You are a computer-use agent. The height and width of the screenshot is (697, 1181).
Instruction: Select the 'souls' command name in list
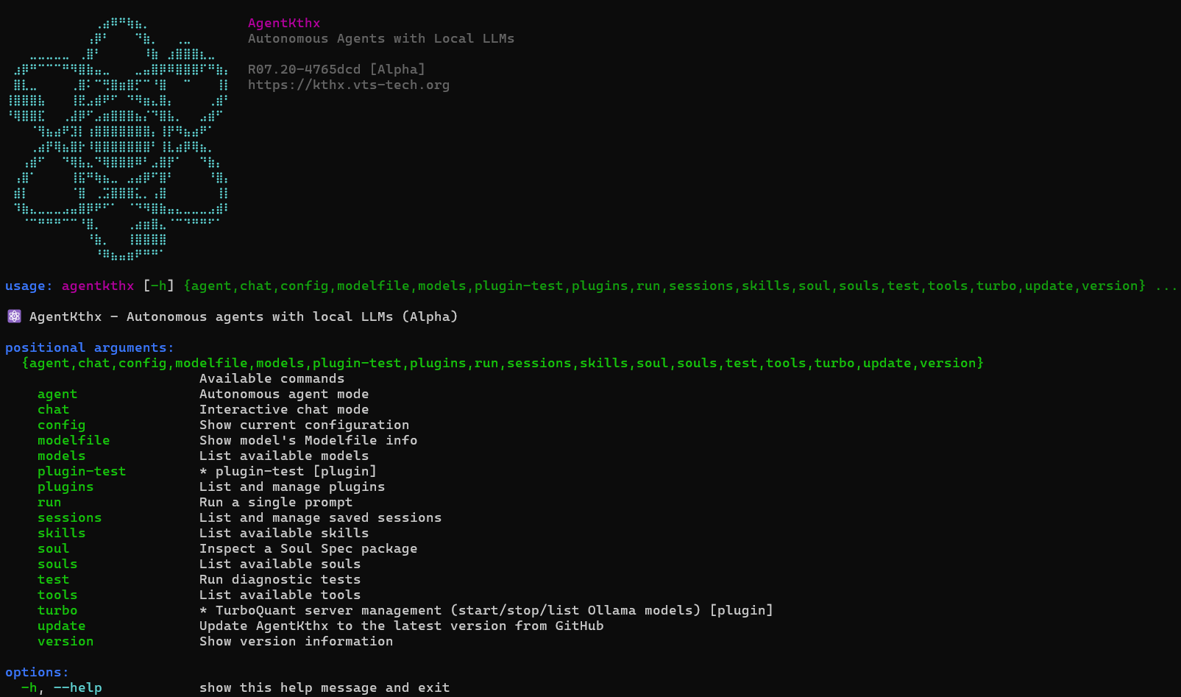point(57,564)
